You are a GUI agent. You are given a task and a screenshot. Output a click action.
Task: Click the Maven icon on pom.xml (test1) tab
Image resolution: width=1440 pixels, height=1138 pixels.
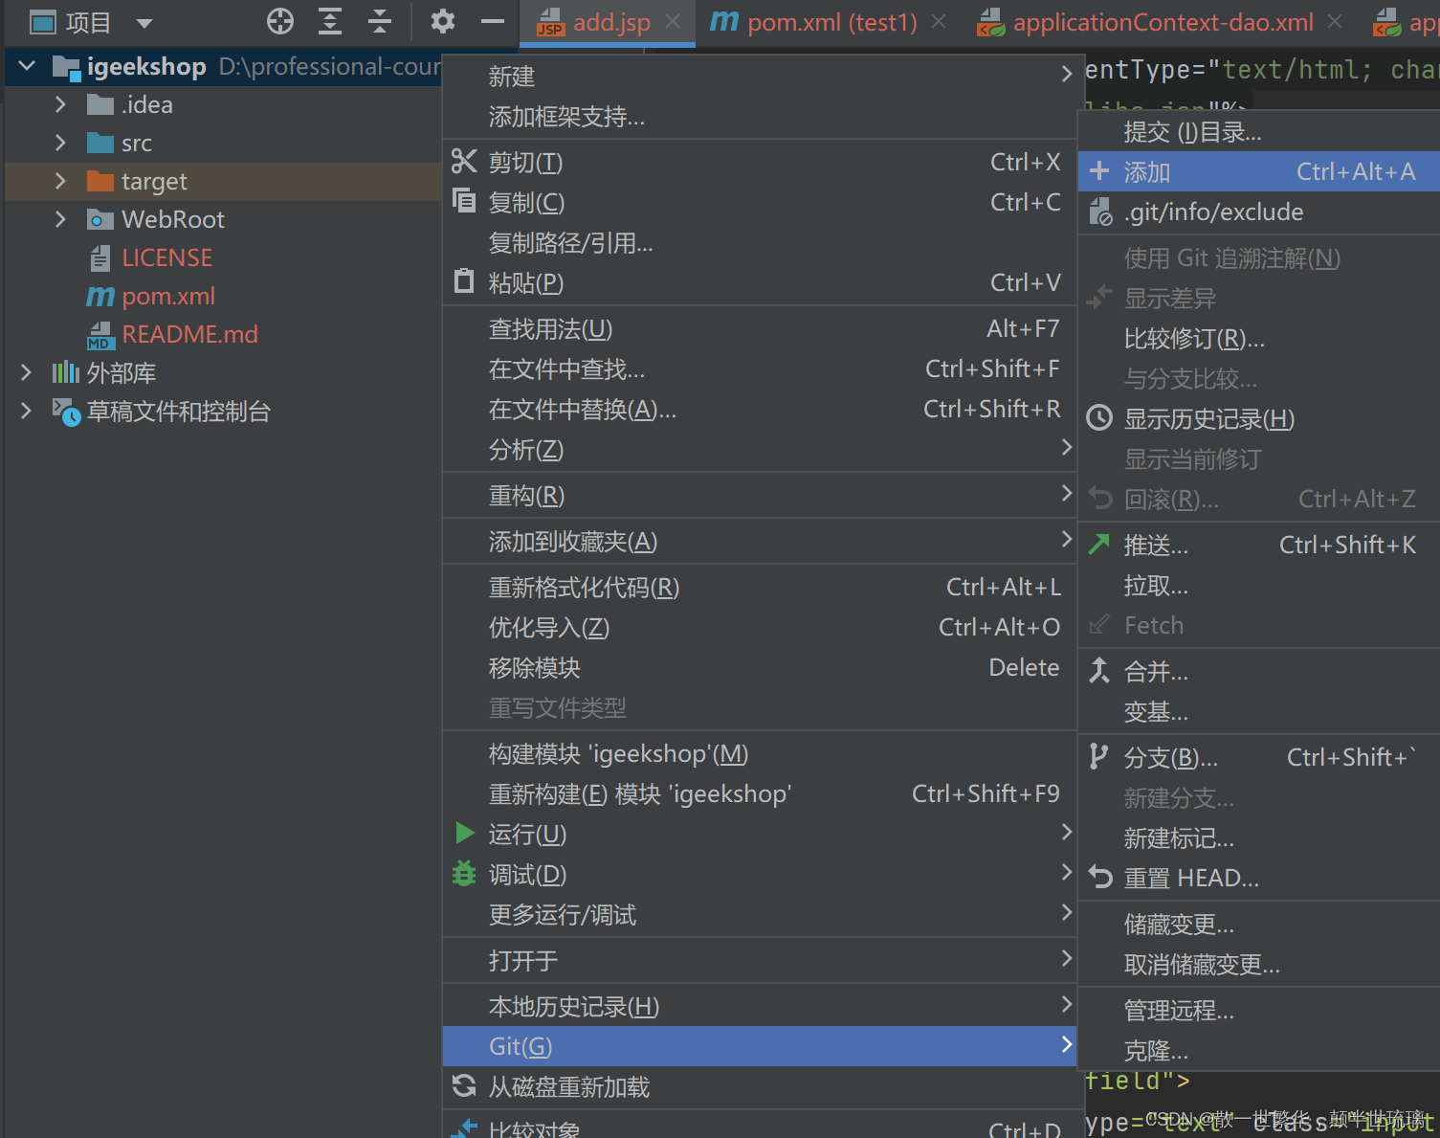724,21
